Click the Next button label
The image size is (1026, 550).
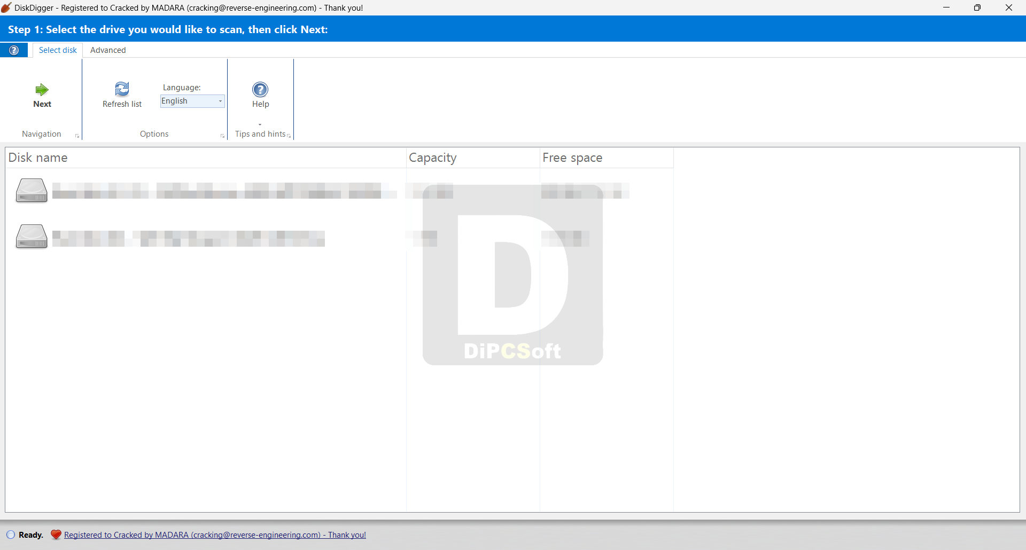point(42,104)
